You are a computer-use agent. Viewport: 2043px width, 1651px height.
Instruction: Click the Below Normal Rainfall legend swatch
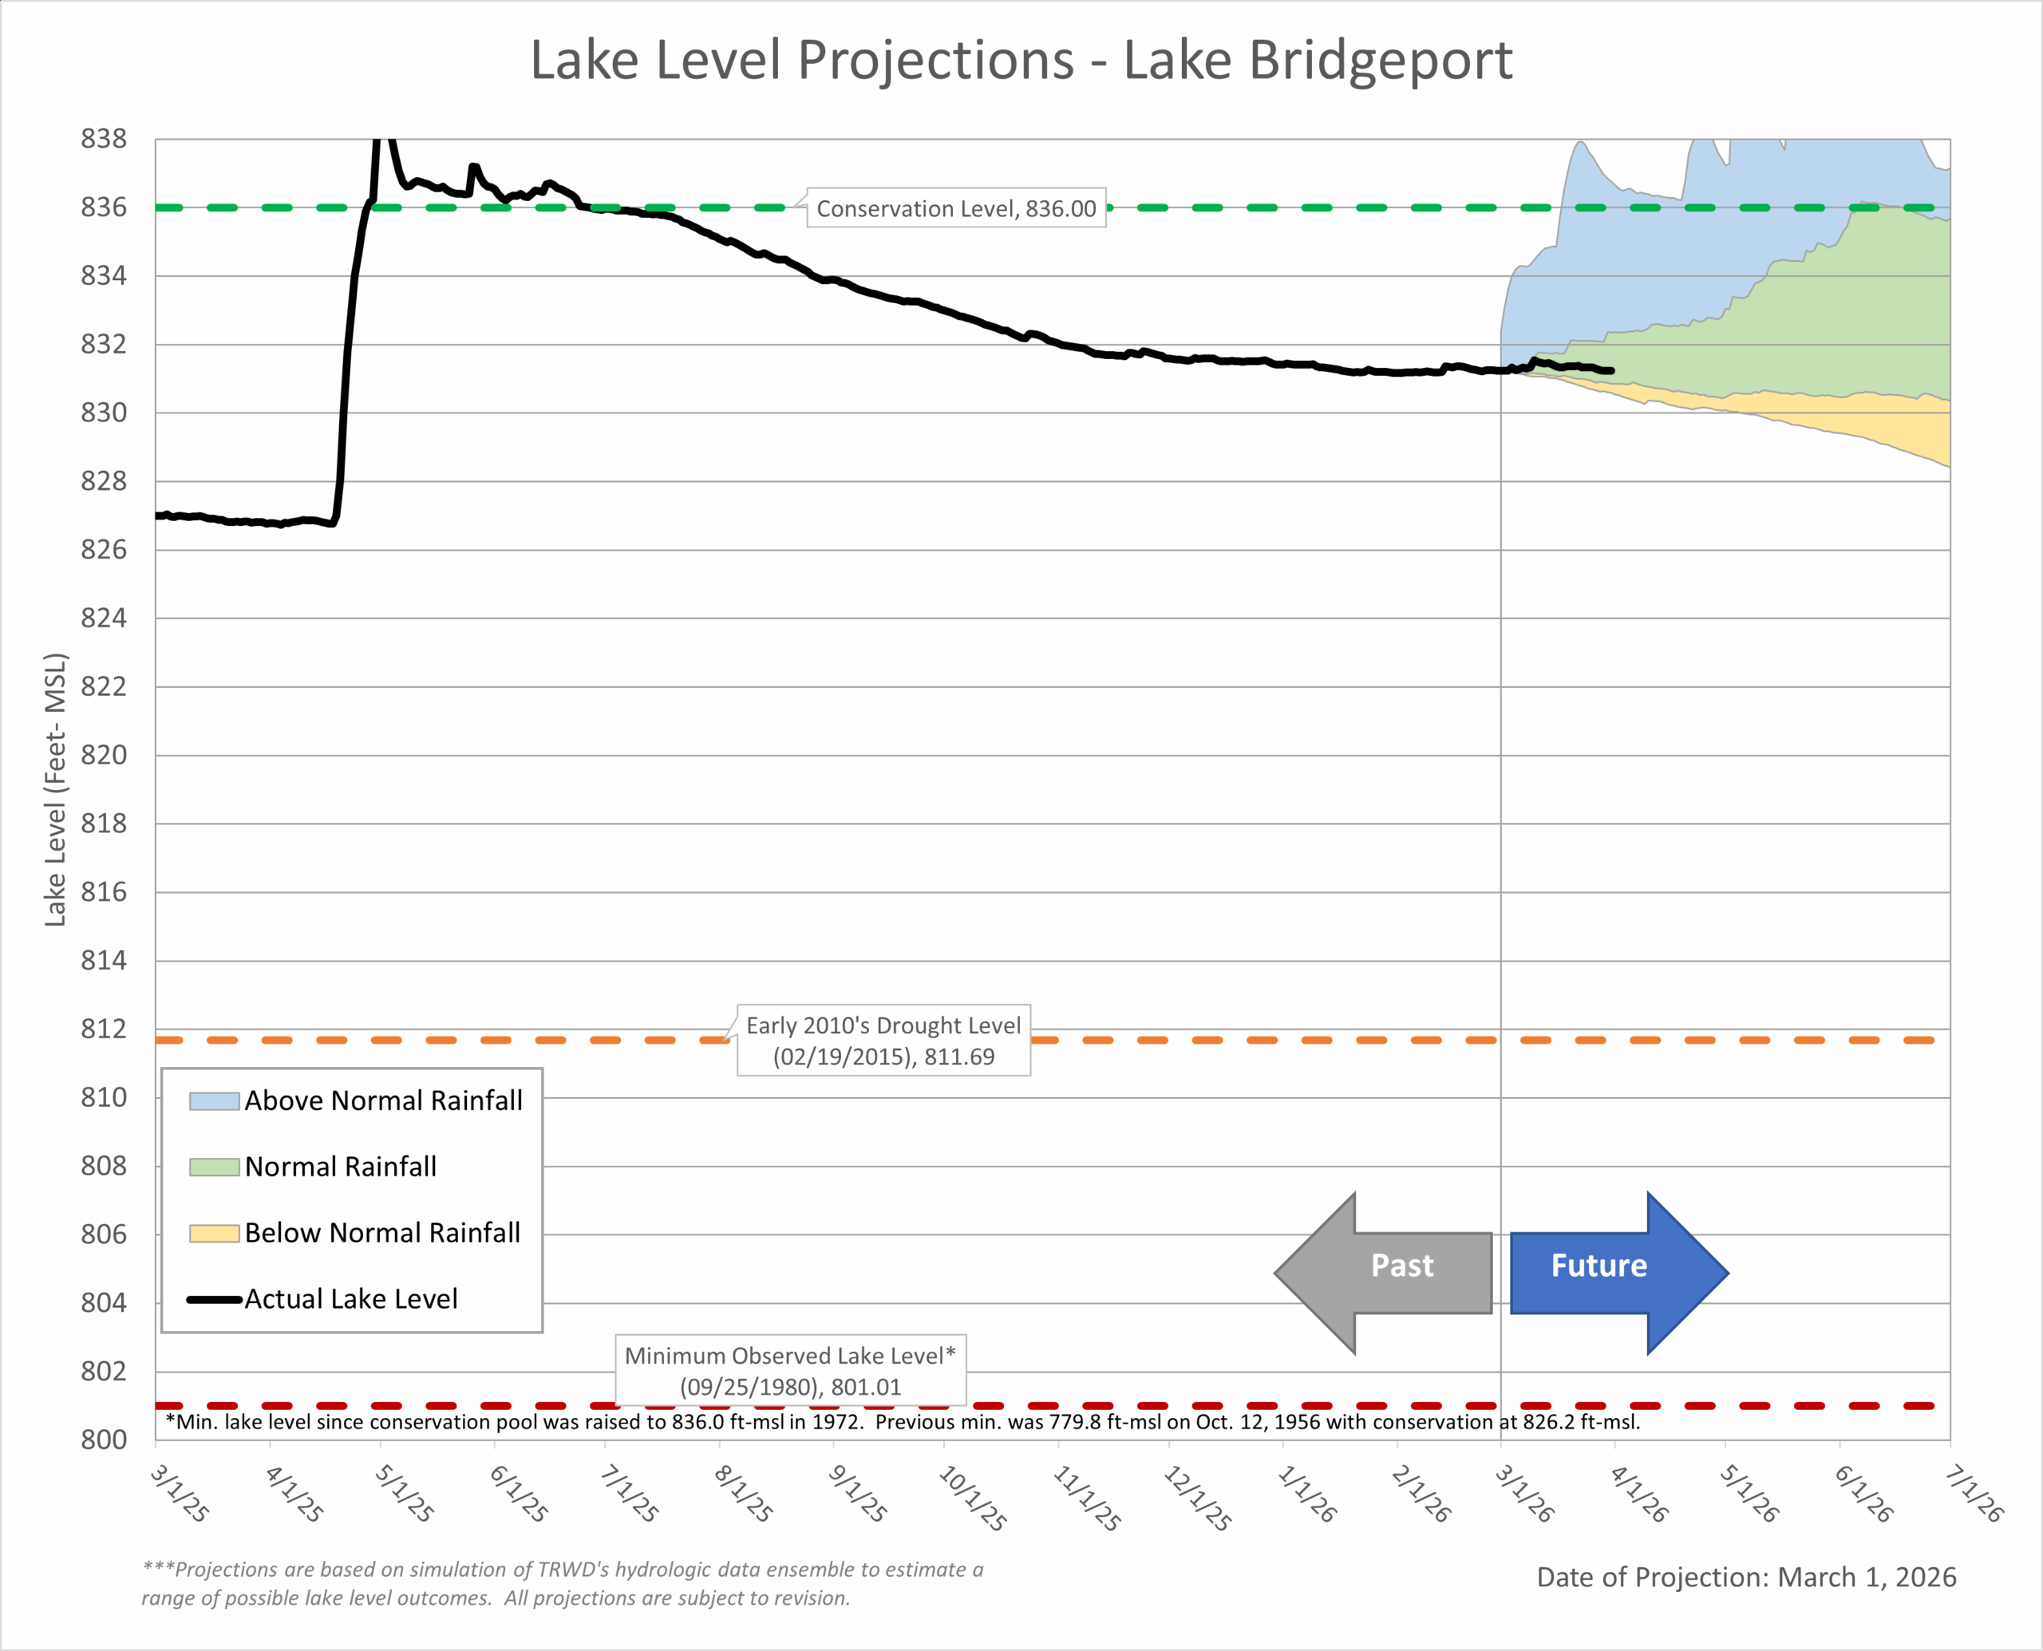pyautogui.click(x=214, y=1234)
